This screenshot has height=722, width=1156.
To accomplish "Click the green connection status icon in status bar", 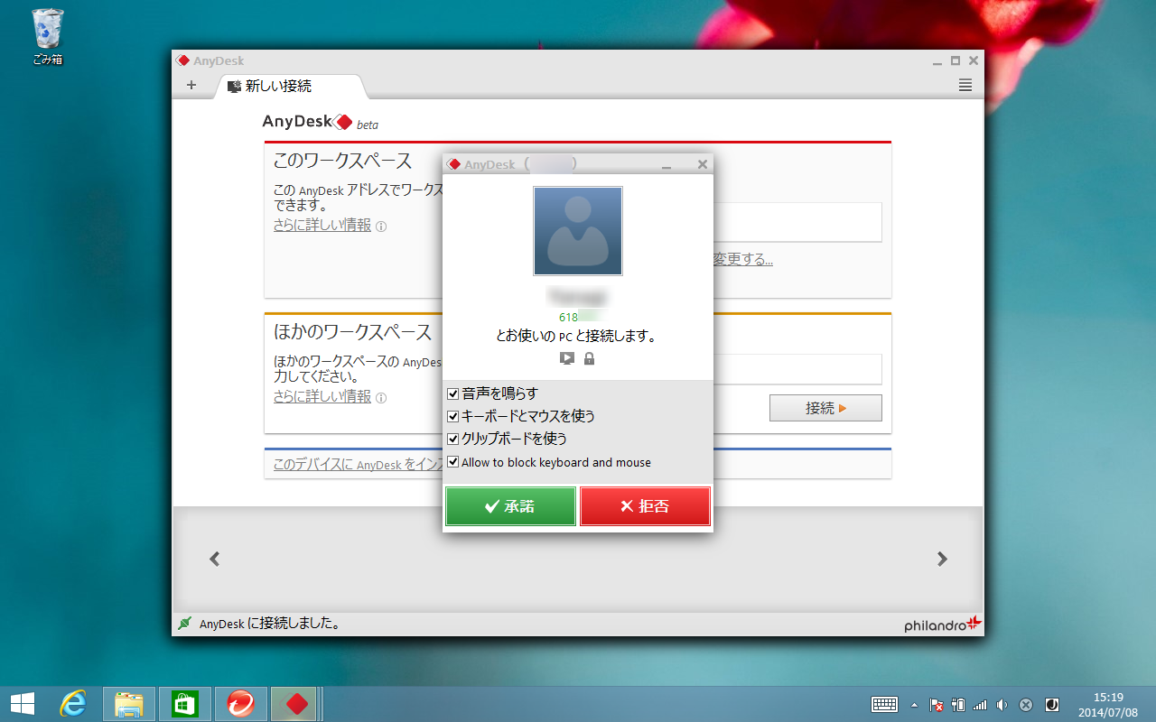I will click(185, 623).
